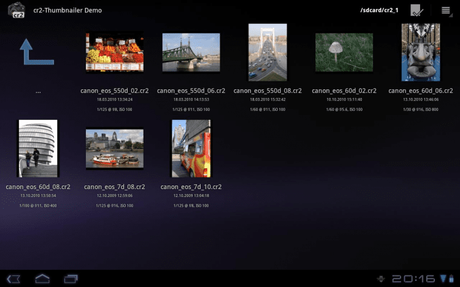460x287 pixels.
Task: Toggle the select-all checkmark icon
Action: [416, 10]
